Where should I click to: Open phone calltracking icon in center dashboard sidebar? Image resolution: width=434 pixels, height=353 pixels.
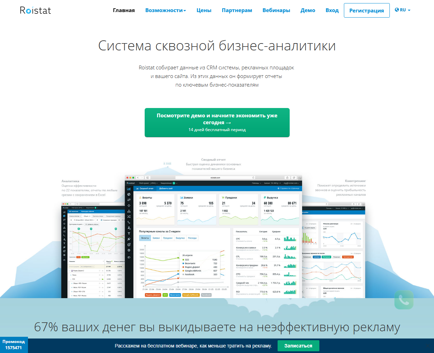click(129, 222)
